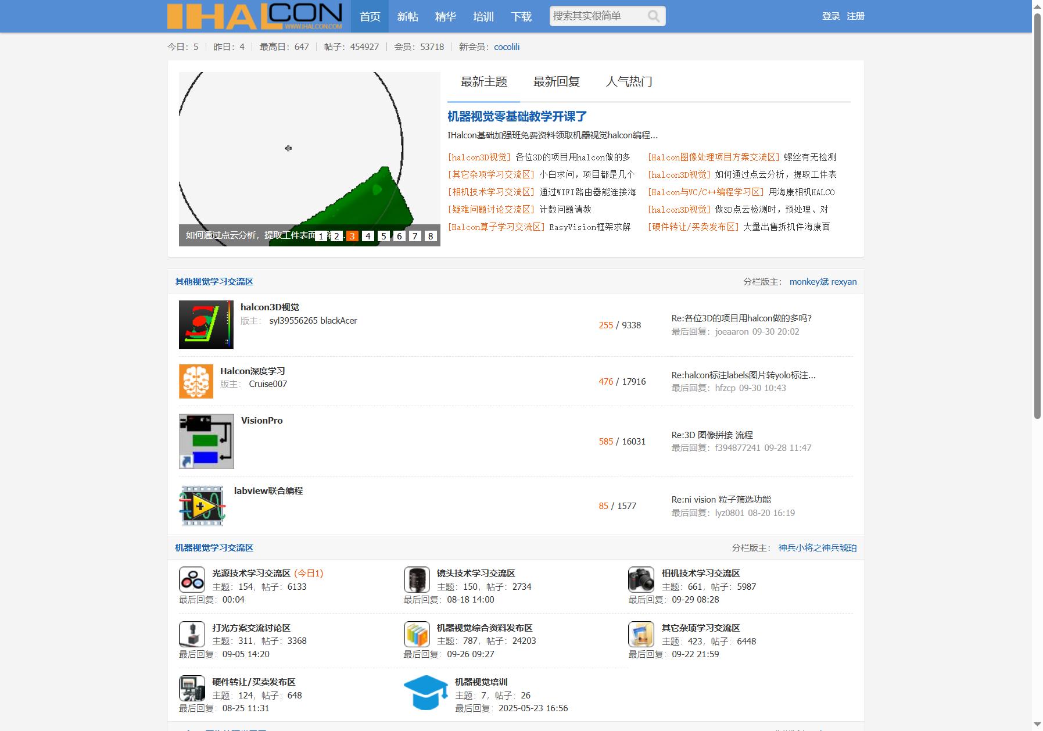Open the 精华 nav item

(445, 16)
